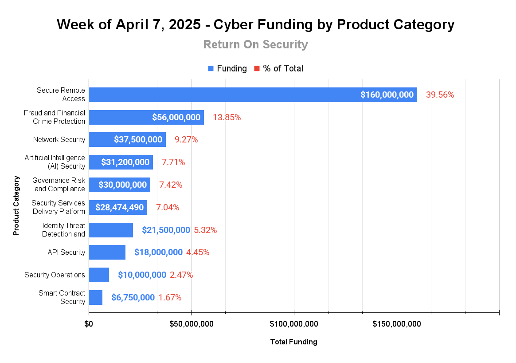
Task: Click the API Security bar
Action: point(107,253)
